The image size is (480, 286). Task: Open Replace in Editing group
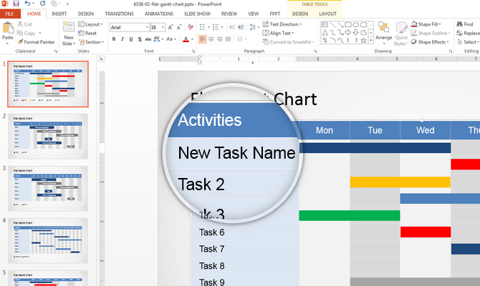pyautogui.click(x=468, y=33)
